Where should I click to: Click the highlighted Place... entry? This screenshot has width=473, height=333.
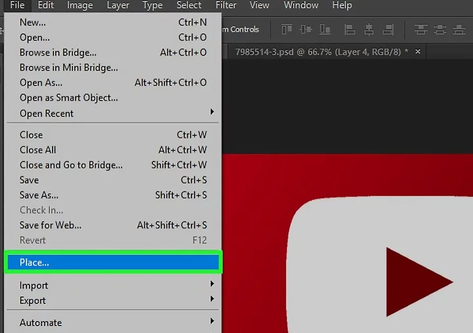coord(113,262)
